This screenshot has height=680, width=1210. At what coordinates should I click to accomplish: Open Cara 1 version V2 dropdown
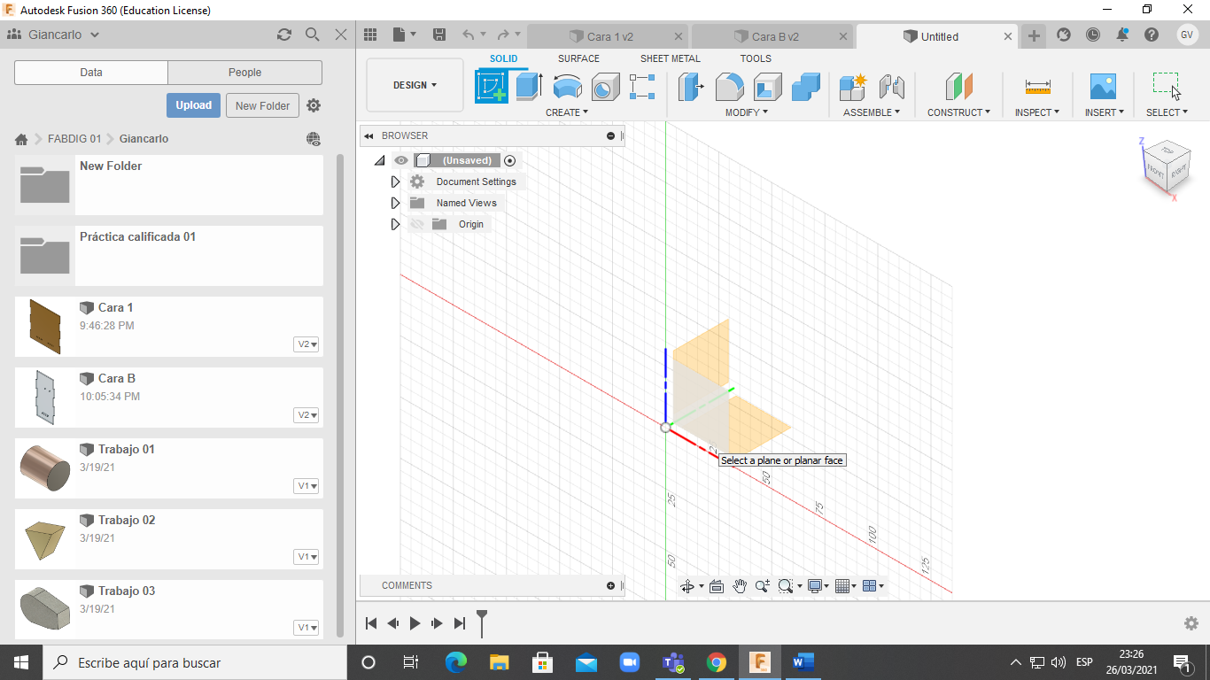click(x=306, y=344)
